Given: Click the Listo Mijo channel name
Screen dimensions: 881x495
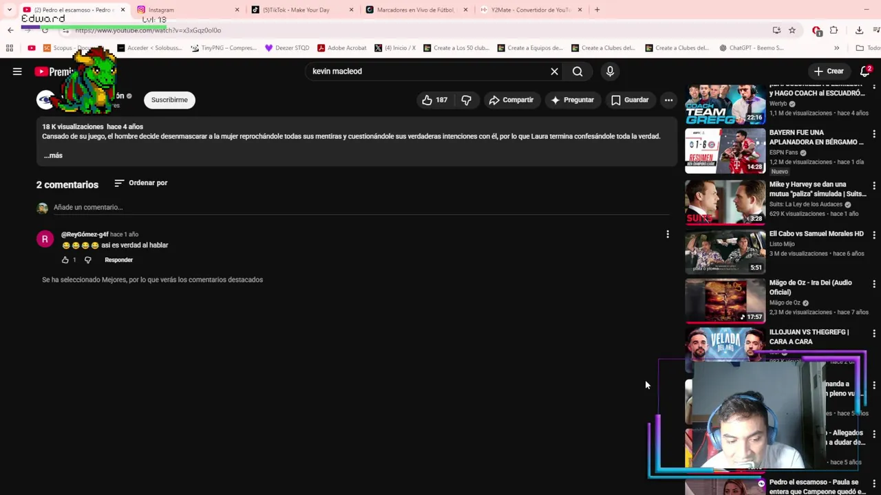Looking at the screenshot, I should pyautogui.click(x=782, y=244).
